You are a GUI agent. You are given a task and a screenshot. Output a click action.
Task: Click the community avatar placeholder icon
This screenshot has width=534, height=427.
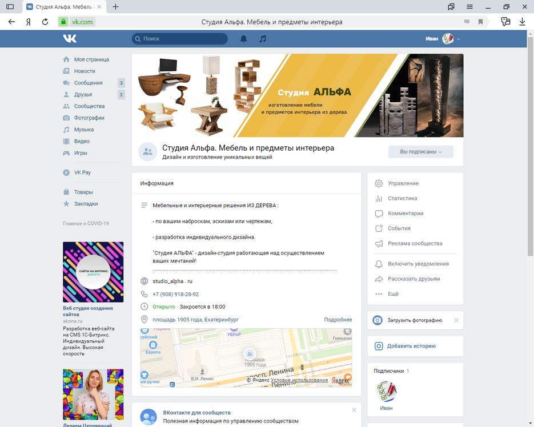click(147, 151)
